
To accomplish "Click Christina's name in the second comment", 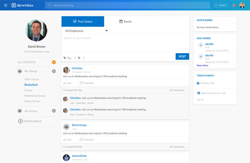I will (x=75, y=110).
